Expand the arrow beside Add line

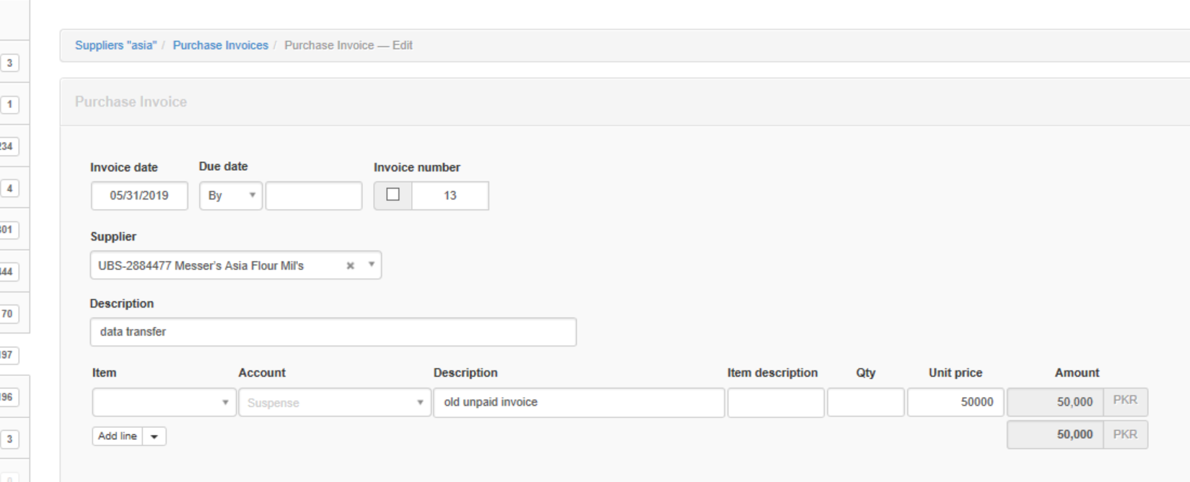coord(154,437)
